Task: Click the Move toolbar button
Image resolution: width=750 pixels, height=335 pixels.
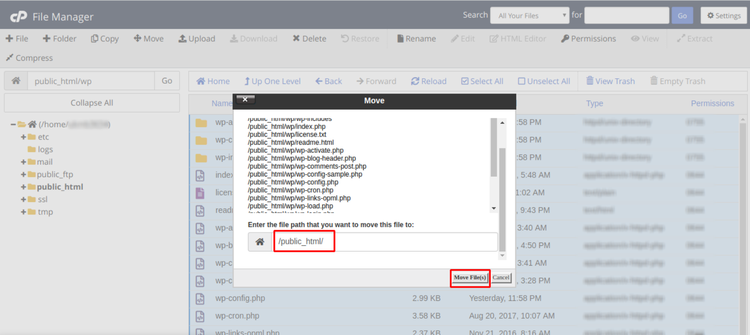Action: tap(148, 38)
